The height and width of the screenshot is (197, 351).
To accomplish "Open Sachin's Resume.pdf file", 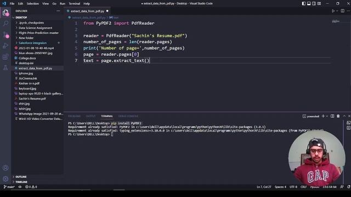I will coord(32,99).
